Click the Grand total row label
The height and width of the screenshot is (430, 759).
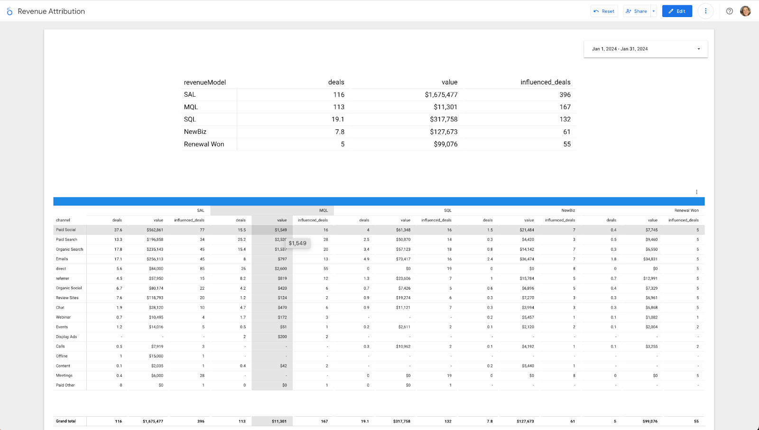coord(66,421)
